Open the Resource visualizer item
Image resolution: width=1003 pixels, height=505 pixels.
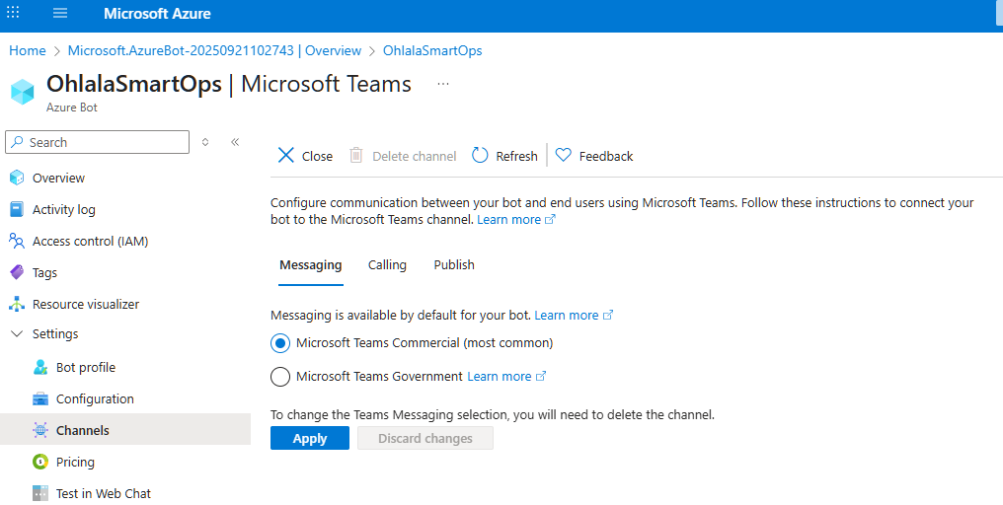click(85, 305)
